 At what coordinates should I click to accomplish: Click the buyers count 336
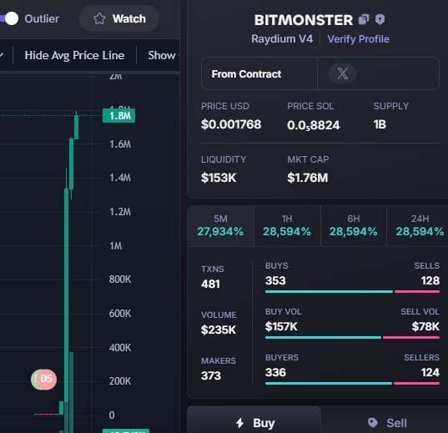tap(275, 372)
